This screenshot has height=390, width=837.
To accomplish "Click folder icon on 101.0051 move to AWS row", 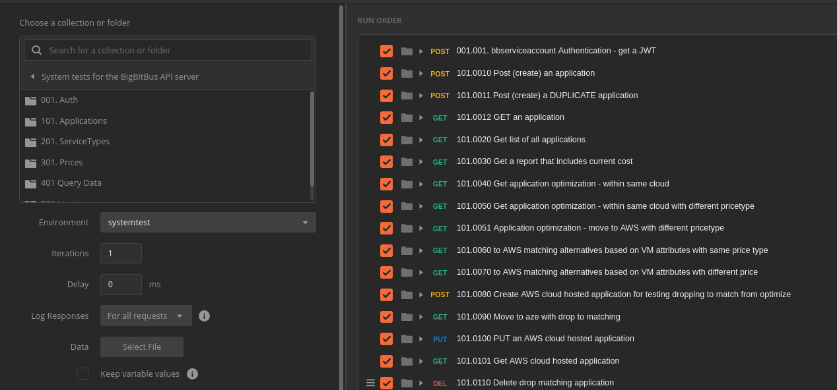I will point(407,228).
